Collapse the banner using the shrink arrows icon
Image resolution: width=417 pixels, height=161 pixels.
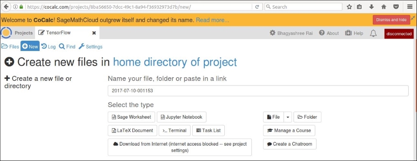click(413, 18)
